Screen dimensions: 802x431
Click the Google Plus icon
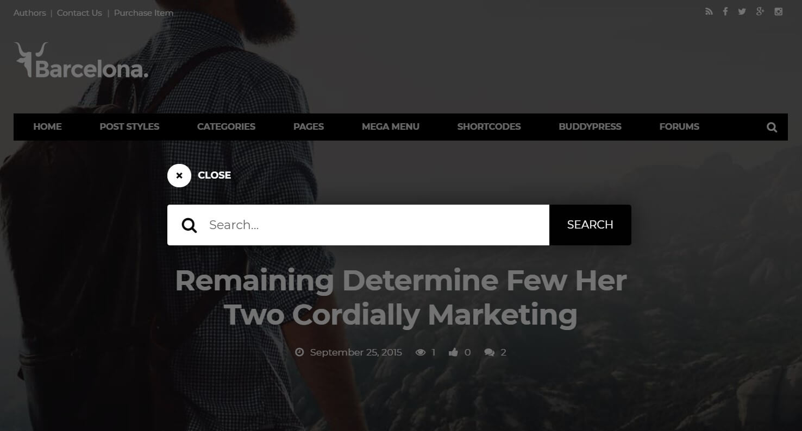[760, 11]
